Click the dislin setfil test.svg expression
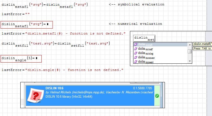The image size is (212, 116). (56, 44)
